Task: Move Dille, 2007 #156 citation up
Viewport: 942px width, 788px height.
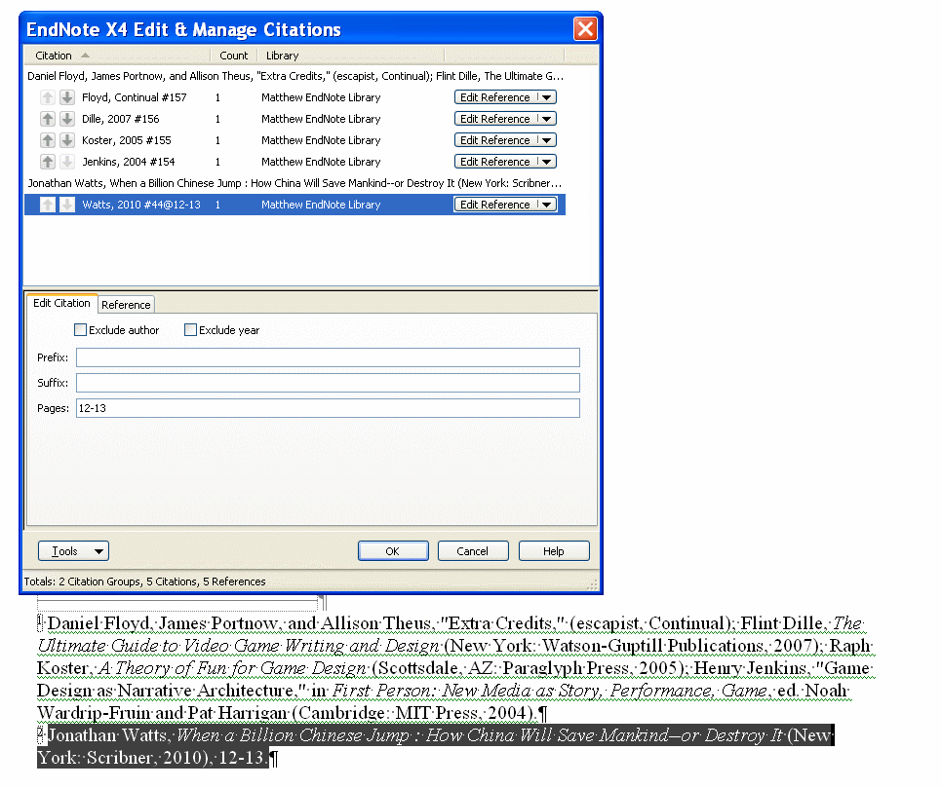Action: pos(48,119)
